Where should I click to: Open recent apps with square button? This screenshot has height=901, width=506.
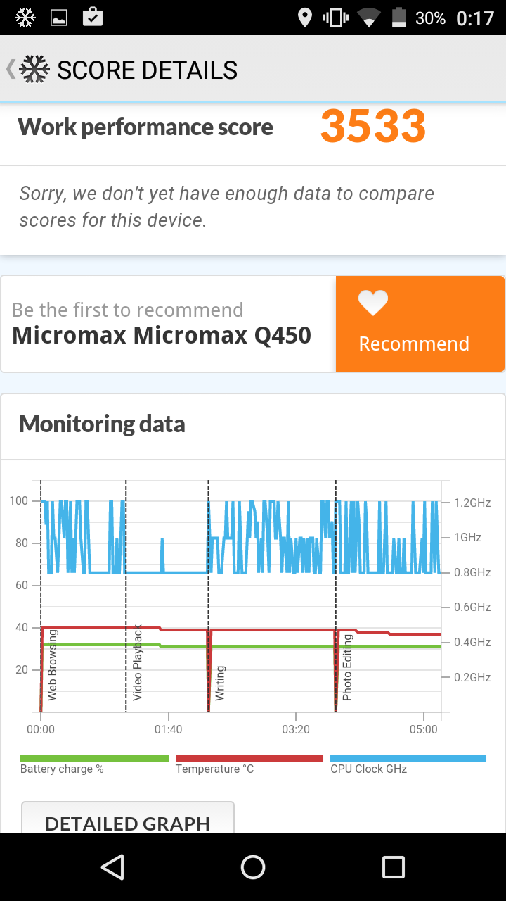coord(394,867)
